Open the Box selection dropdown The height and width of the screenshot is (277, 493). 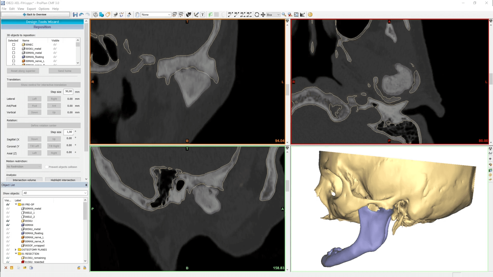point(273,15)
